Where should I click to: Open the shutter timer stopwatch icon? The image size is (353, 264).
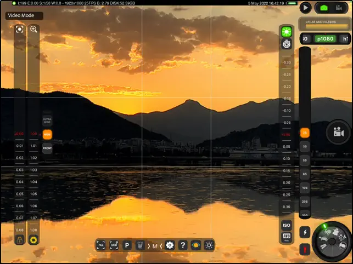[x=287, y=44]
